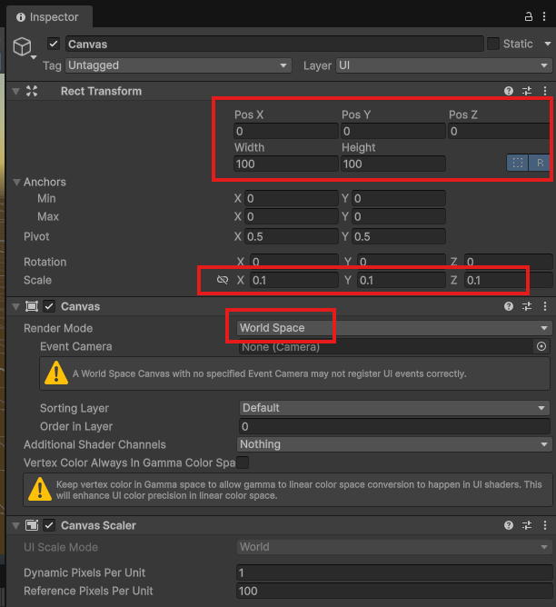
Task: Open the Sorting Layer dropdown set to Default
Action: click(x=393, y=408)
